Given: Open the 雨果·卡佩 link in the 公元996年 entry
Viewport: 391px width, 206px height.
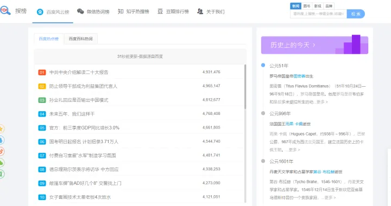Looking at the screenshot, I should (x=294, y=124).
